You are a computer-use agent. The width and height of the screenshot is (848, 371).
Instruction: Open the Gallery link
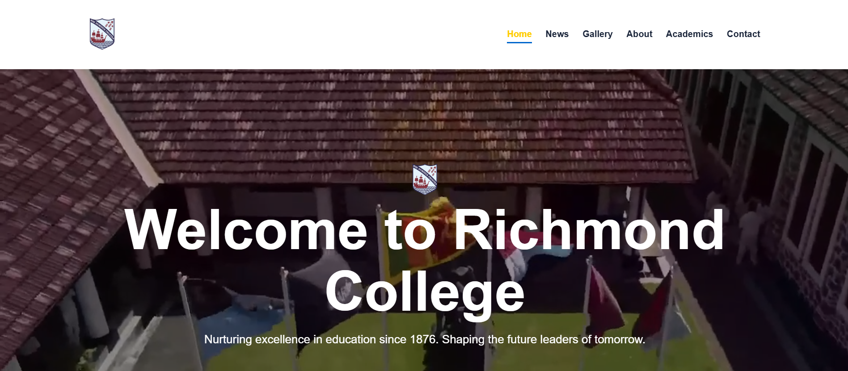(597, 34)
